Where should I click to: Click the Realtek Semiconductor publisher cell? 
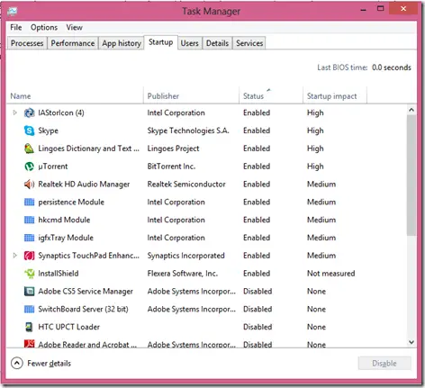tap(186, 185)
